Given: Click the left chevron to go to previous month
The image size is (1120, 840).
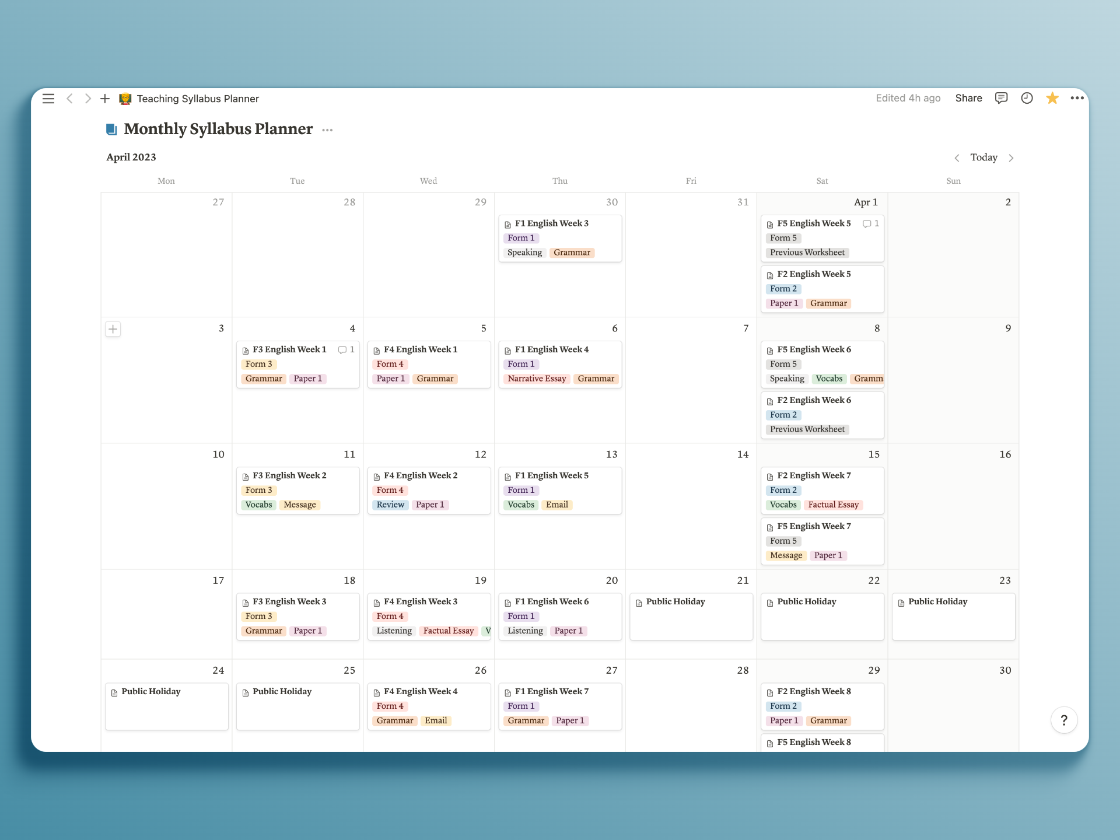Looking at the screenshot, I should pos(956,157).
